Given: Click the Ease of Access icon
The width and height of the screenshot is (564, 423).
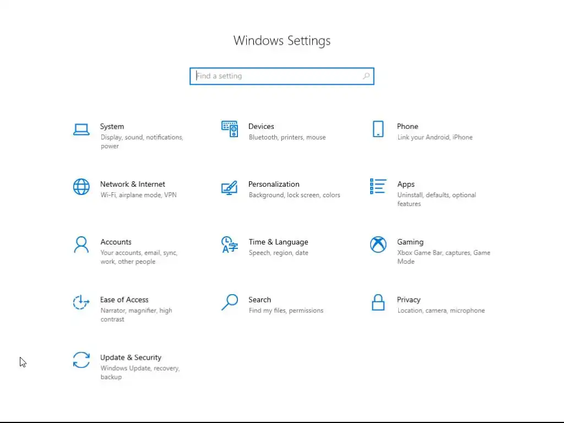Looking at the screenshot, I should coord(82,302).
